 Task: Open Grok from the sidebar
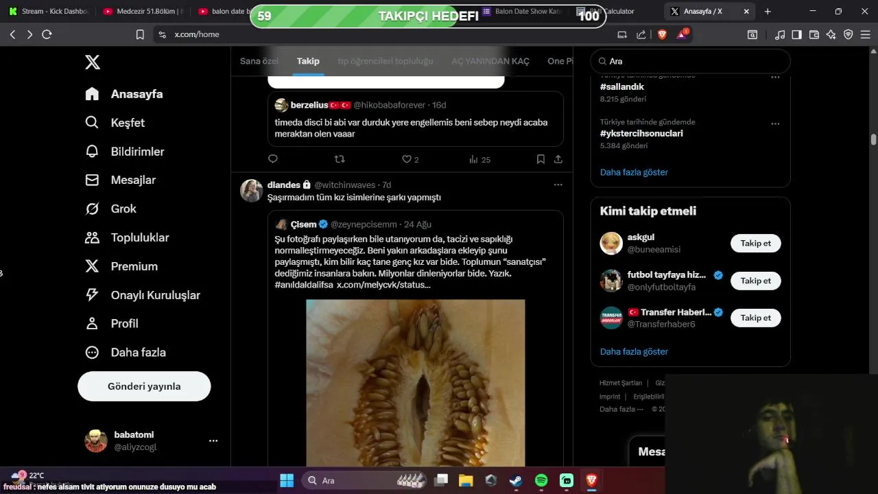click(x=110, y=209)
